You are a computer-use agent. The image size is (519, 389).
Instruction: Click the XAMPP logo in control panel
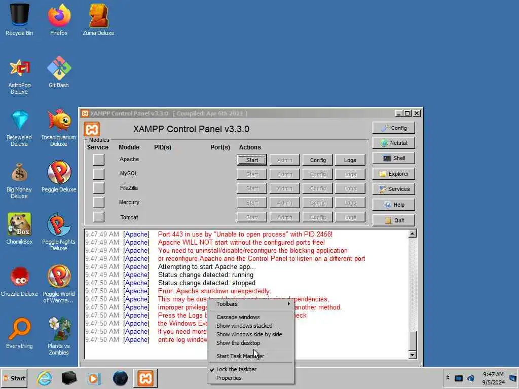click(92, 129)
